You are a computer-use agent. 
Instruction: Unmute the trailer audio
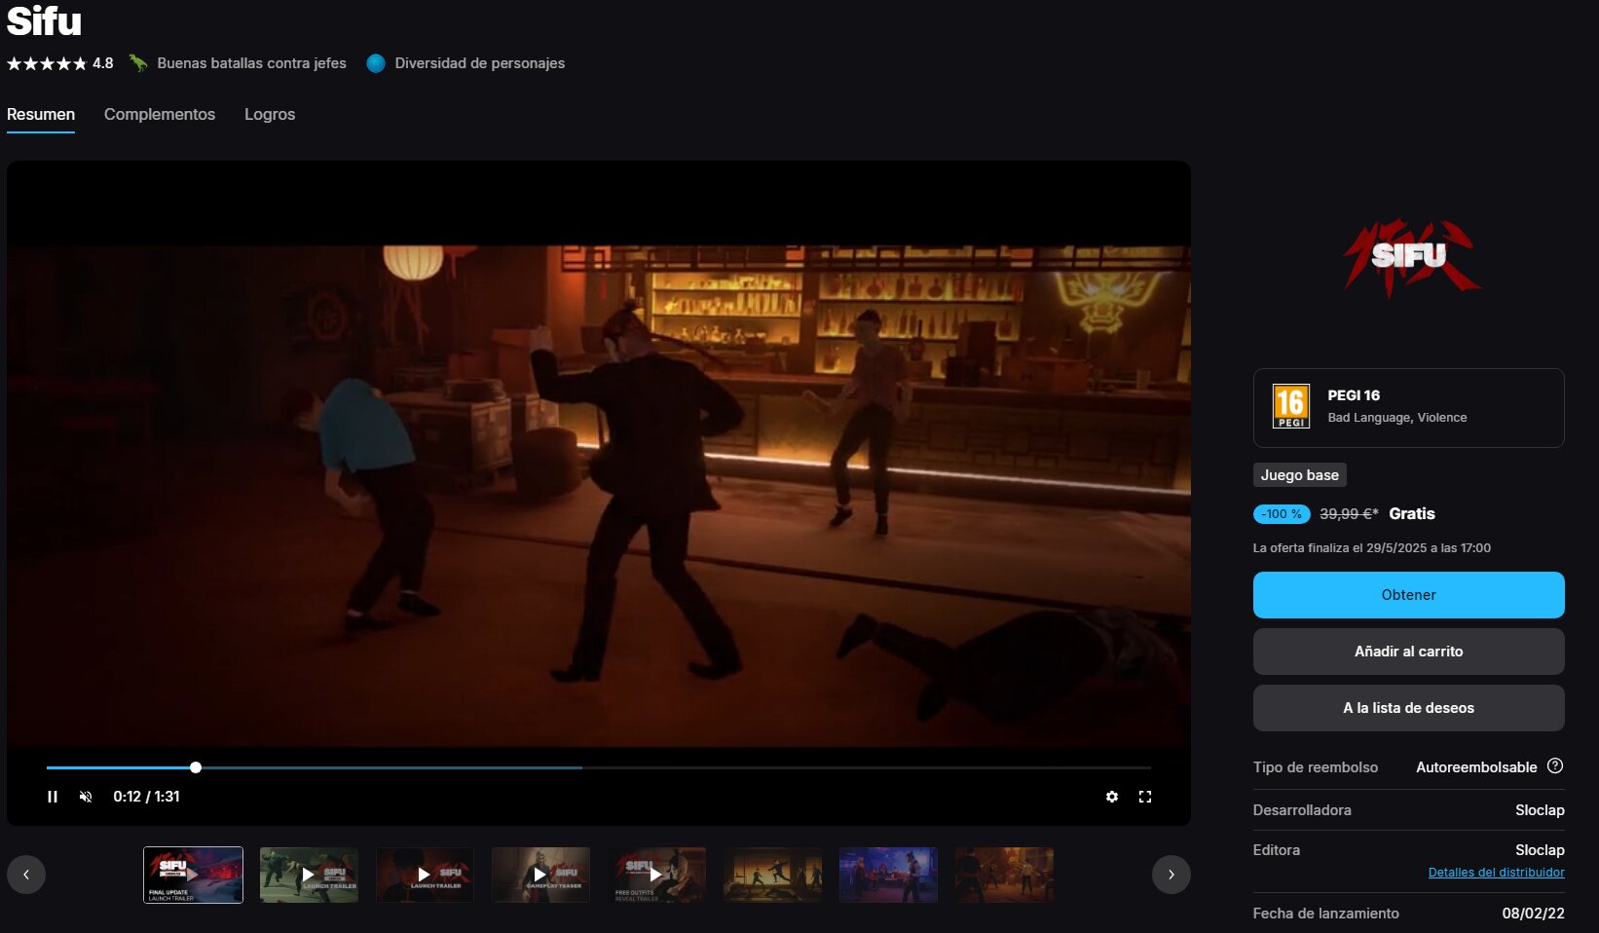click(86, 797)
